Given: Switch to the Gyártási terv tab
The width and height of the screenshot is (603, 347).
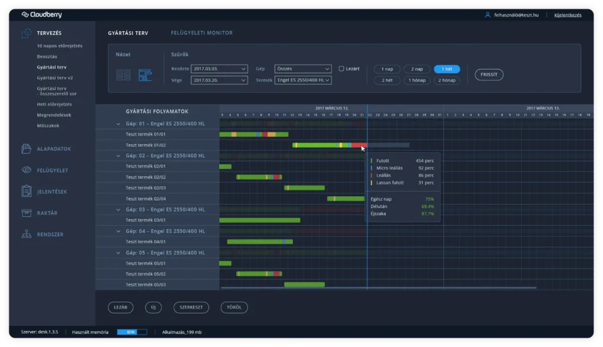Looking at the screenshot, I should pos(128,33).
